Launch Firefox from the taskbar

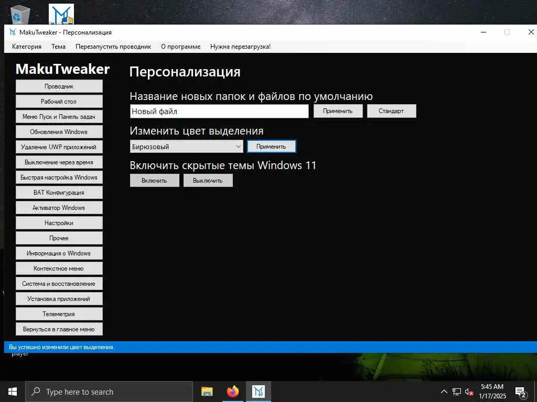[233, 392]
